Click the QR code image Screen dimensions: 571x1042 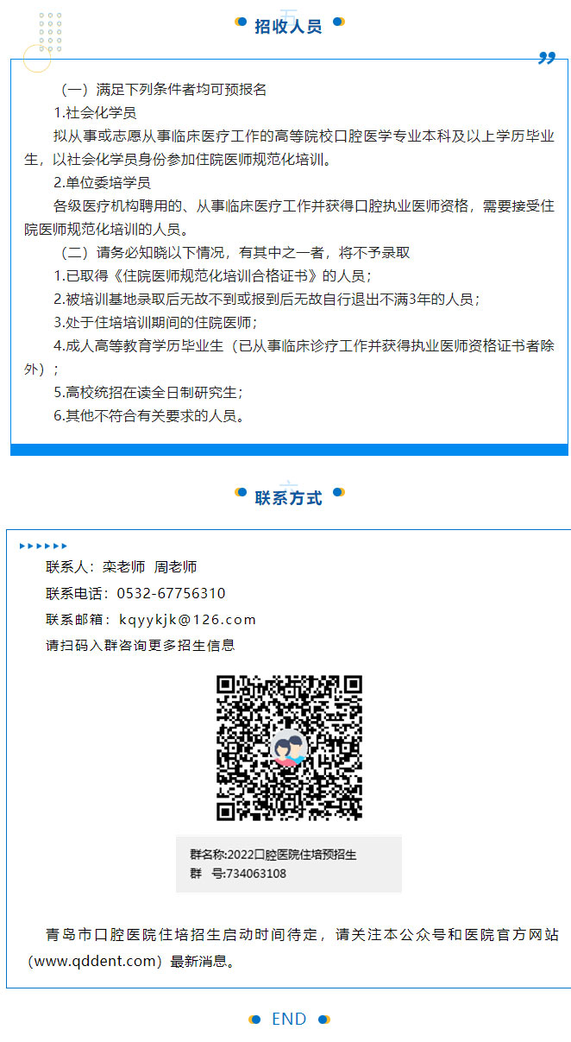pyautogui.click(x=289, y=748)
